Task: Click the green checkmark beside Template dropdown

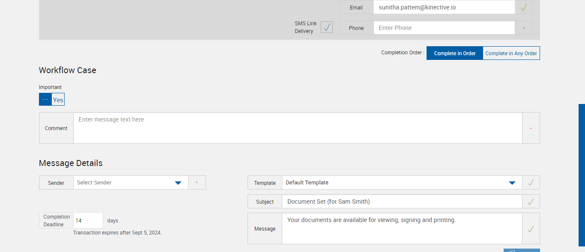Action: click(x=531, y=183)
